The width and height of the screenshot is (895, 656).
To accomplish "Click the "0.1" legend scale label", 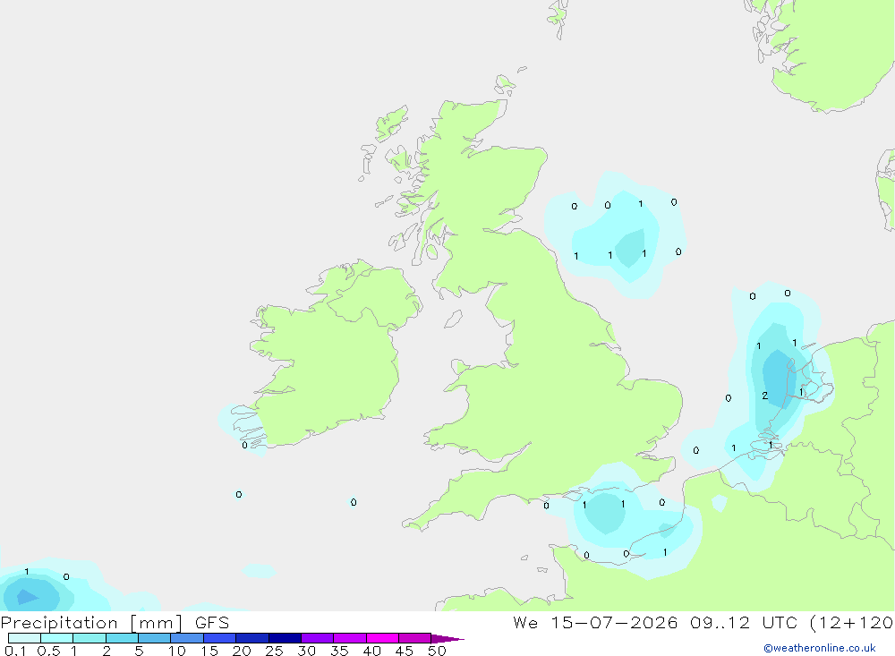I will pos(15,651).
